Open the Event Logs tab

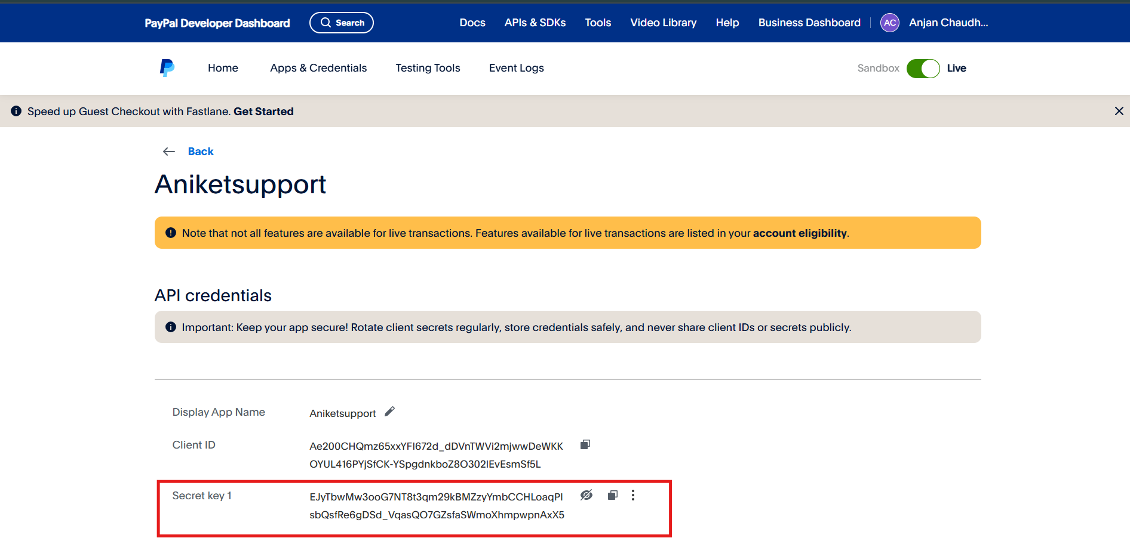coord(516,68)
